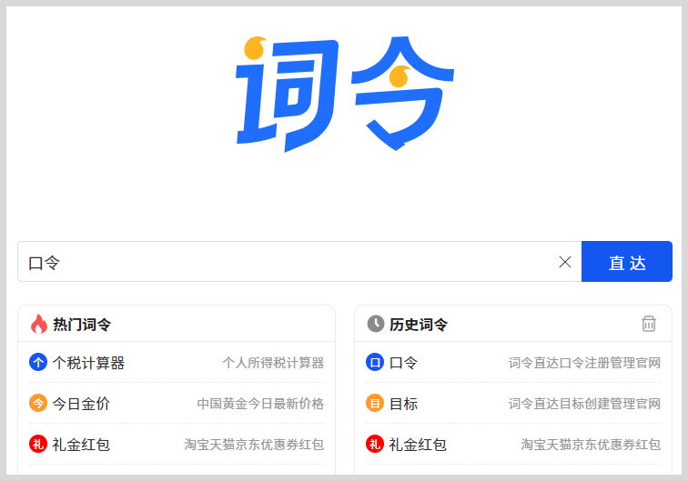This screenshot has height=481, width=688.
Task: Delete history with the trash can icon
Action: point(649,324)
